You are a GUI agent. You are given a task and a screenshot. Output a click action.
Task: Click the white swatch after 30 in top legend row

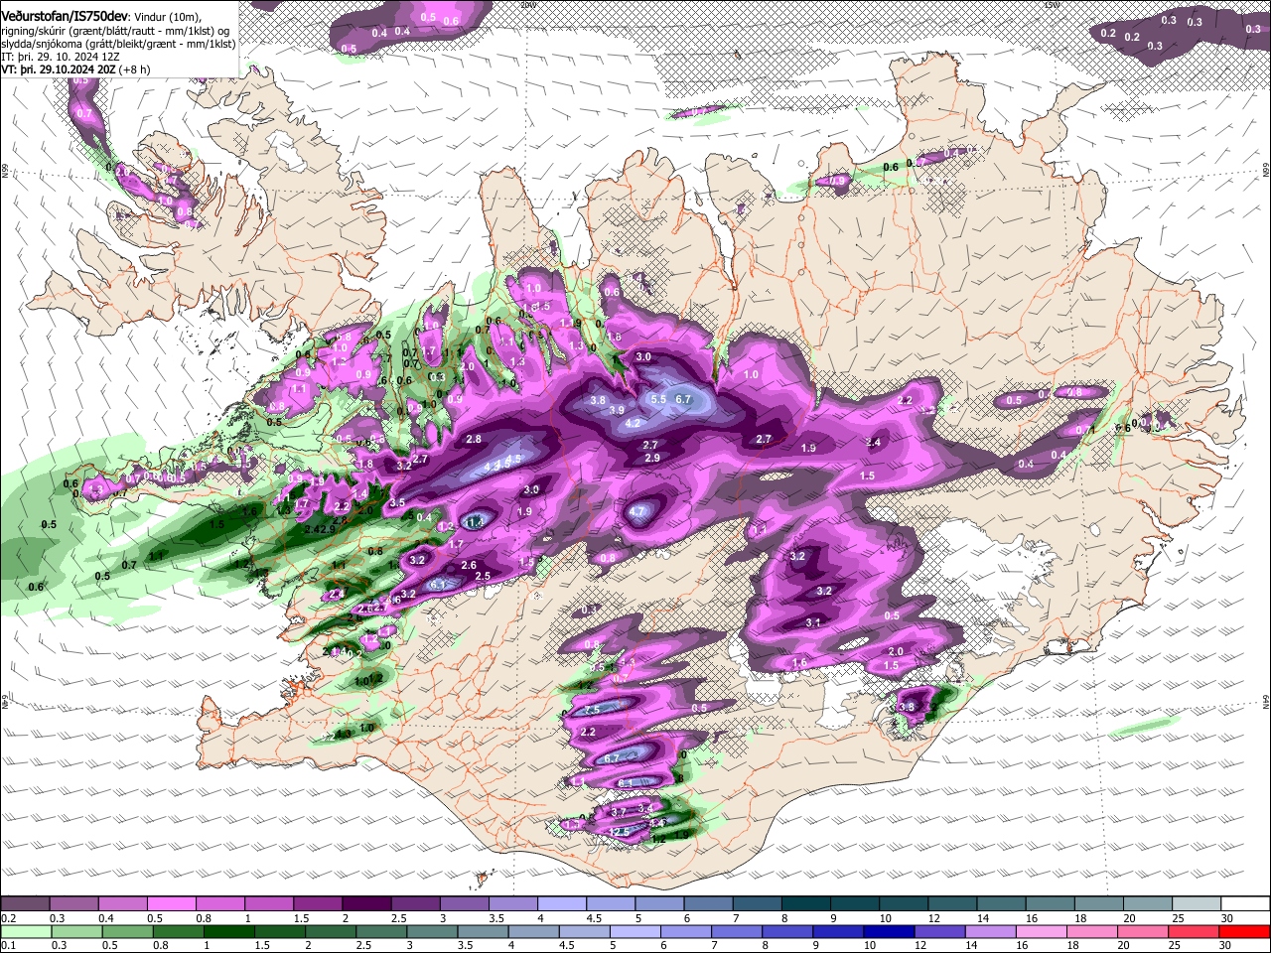click(1245, 903)
